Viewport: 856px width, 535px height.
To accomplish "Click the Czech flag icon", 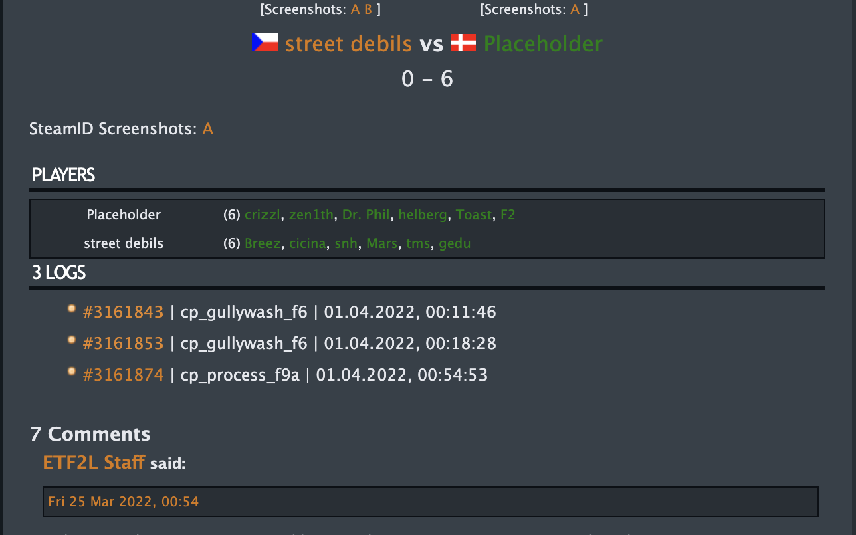I will tap(265, 43).
